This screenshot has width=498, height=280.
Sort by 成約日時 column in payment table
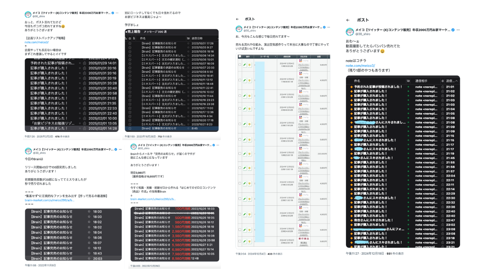287,57
